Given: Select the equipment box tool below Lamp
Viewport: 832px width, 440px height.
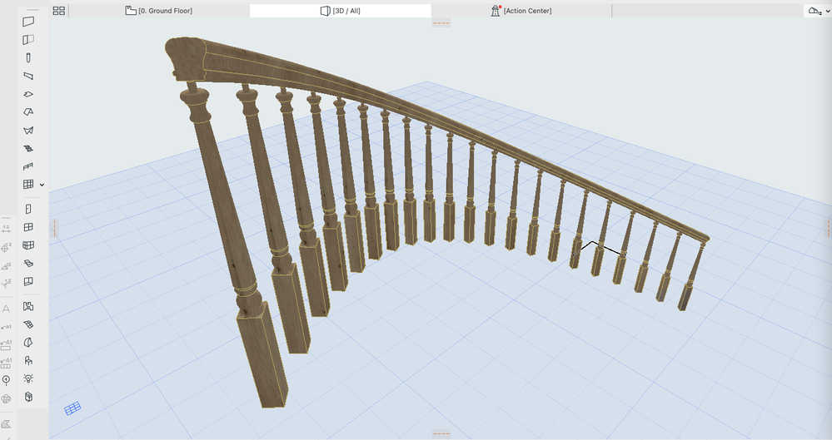Looking at the screenshot, I should [28, 397].
